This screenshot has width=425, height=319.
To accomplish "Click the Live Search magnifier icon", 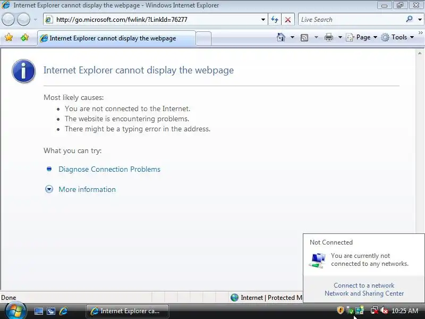I will [x=409, y=19].
